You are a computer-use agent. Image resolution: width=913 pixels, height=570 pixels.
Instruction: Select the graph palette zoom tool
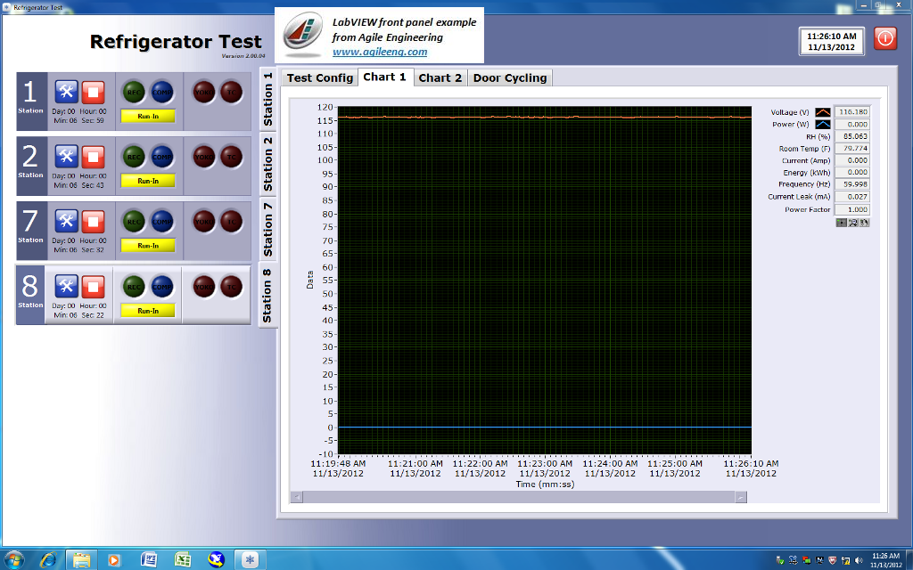point(852,223)
